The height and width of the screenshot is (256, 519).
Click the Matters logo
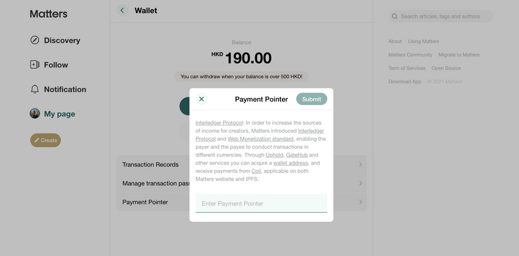point(48,14)
